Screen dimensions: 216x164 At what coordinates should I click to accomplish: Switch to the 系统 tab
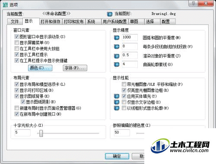point(93,22)
